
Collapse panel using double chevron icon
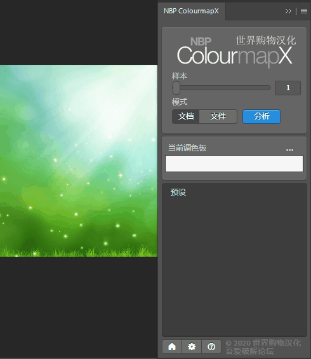(x=288, y=11)
